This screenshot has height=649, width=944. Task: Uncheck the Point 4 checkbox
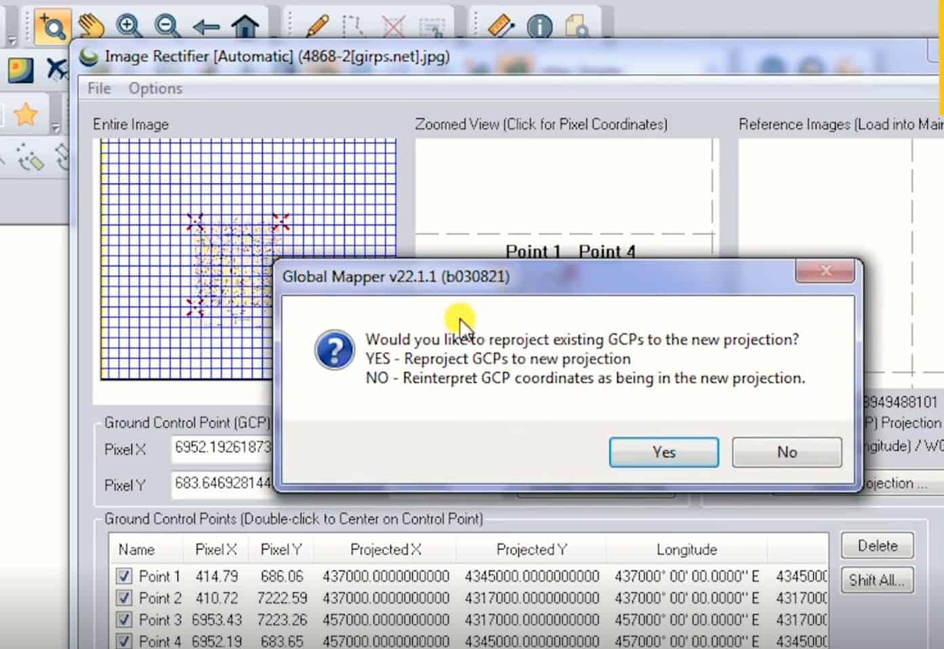point(123,641)
